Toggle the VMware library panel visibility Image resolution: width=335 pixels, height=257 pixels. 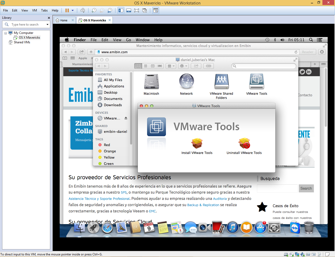(121, 10)
